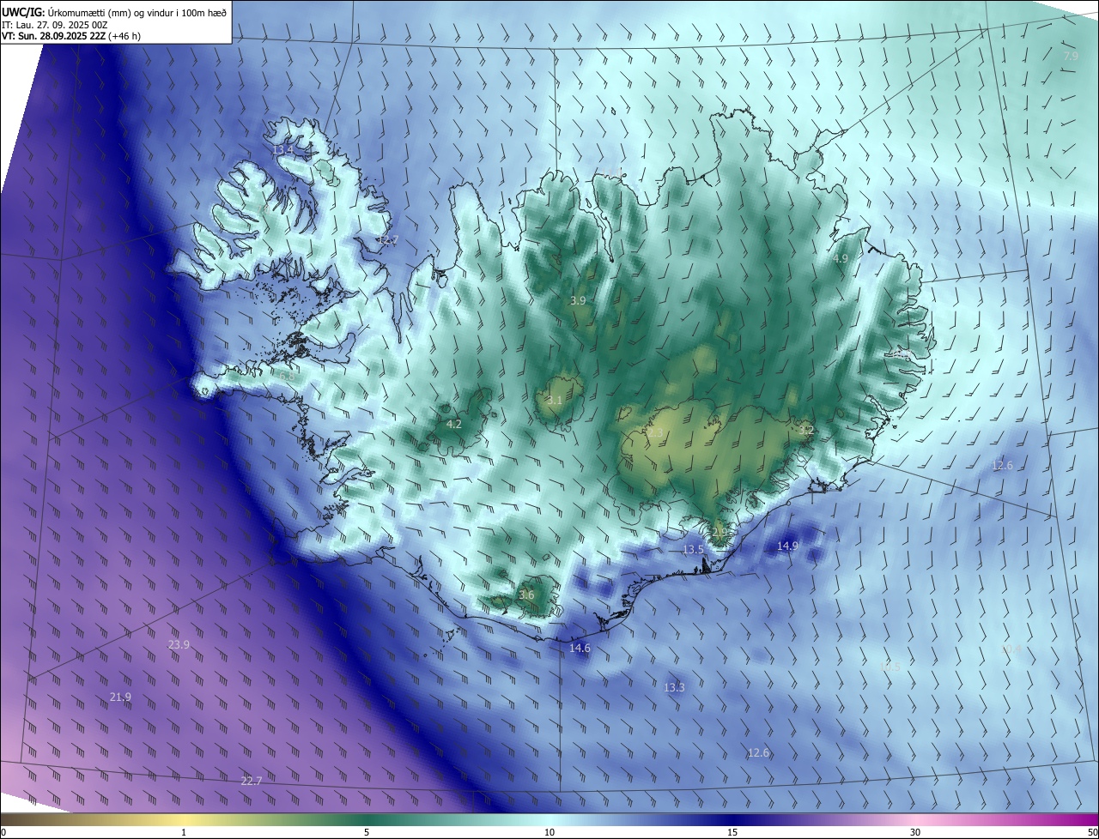Click the 1 label on the color scale
Screen dimensions: 1099x839
184,832
